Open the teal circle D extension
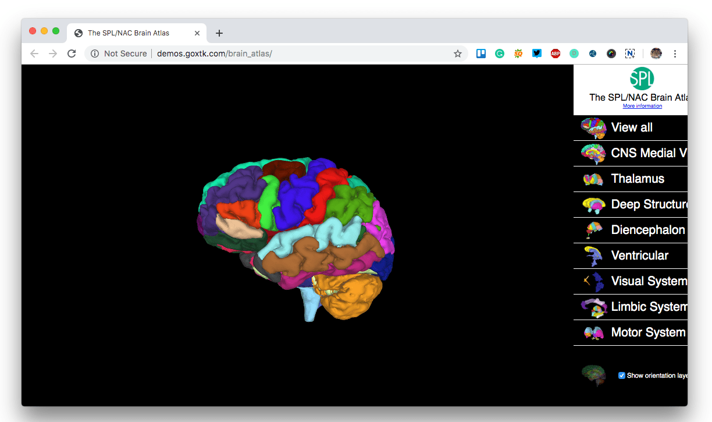This screenshot has height=422, width=712. [574, 54]
